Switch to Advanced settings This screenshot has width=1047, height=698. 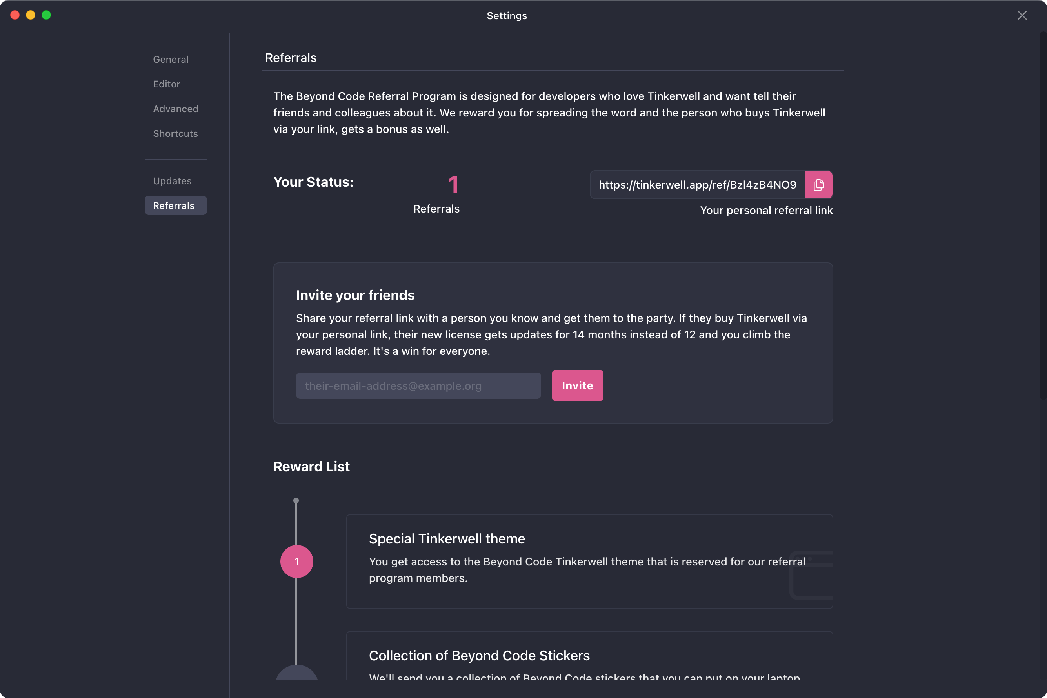pyautogui.click(x=176, y=109)
